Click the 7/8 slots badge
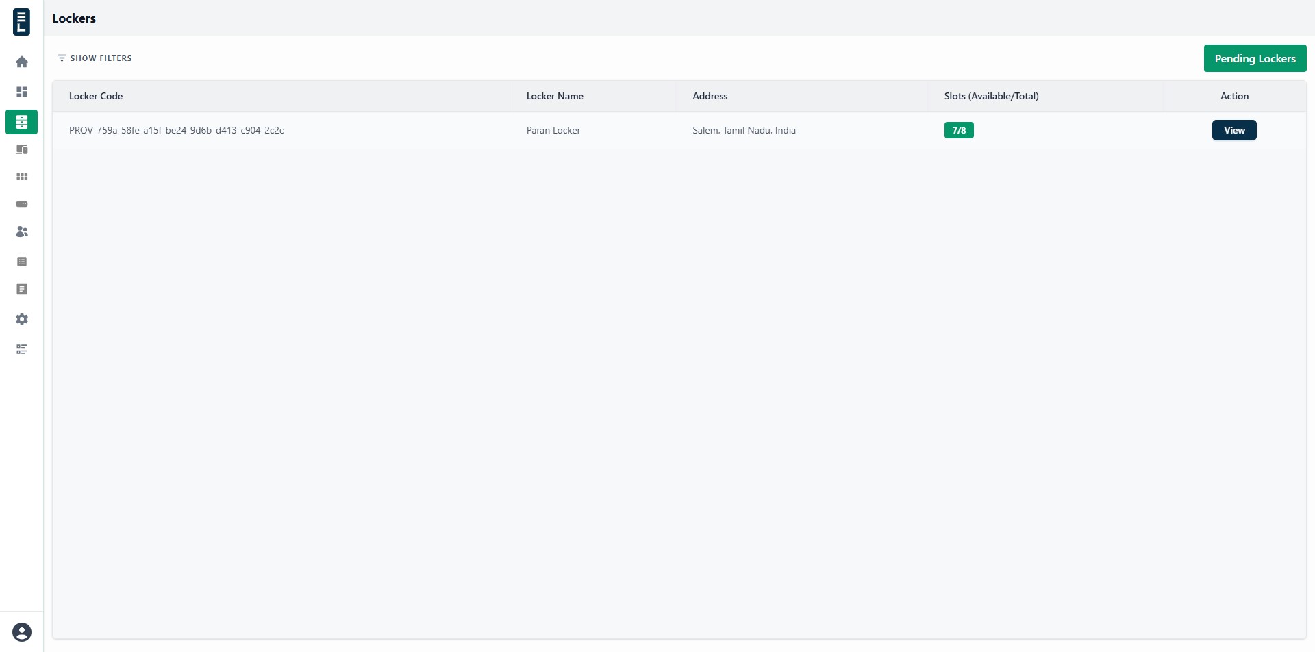This screenshot has height=652, width=1315. (959, 130)
